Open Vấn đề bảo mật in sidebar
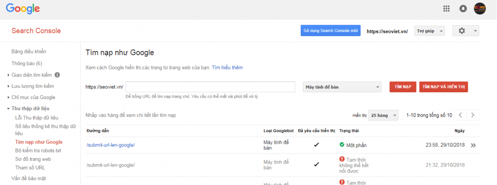497x185 pixels. (29, 178)
